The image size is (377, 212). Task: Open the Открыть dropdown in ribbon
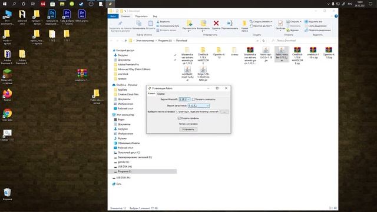click(294, 22)
